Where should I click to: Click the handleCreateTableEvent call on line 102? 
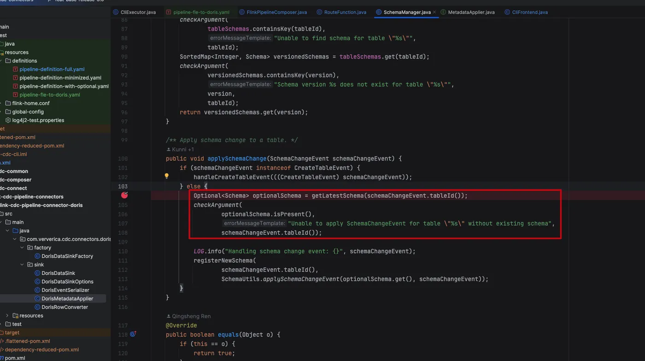(x=232, y=177)
